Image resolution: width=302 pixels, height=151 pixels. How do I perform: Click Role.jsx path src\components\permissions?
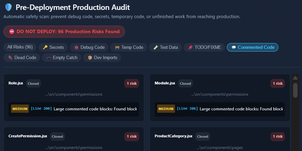click(x=74, y=94)
